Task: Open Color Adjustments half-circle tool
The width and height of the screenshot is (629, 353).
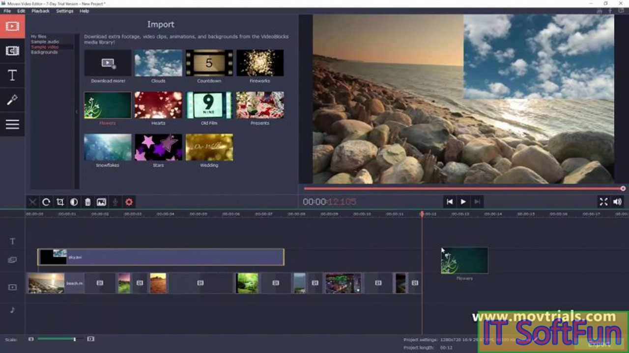Action: (x=74, y=202)
